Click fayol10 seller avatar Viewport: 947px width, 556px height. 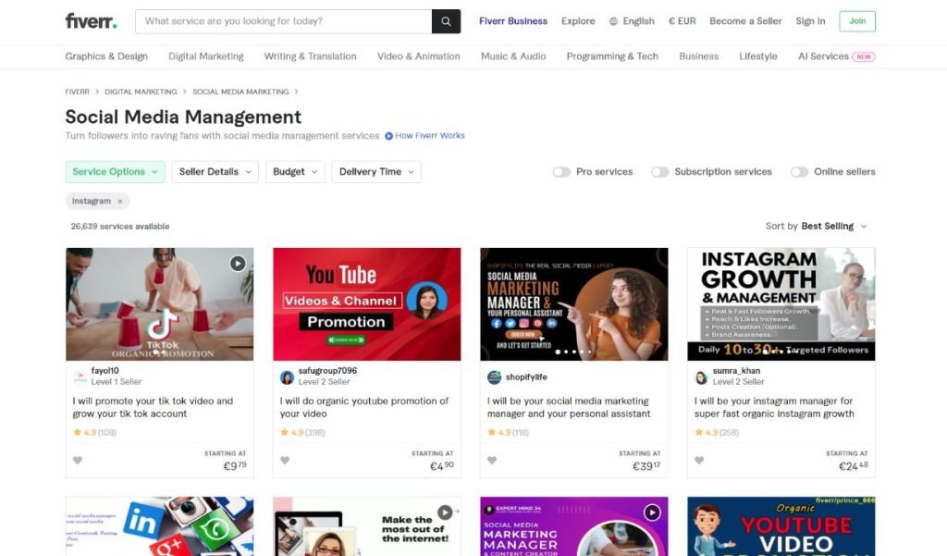80,377
